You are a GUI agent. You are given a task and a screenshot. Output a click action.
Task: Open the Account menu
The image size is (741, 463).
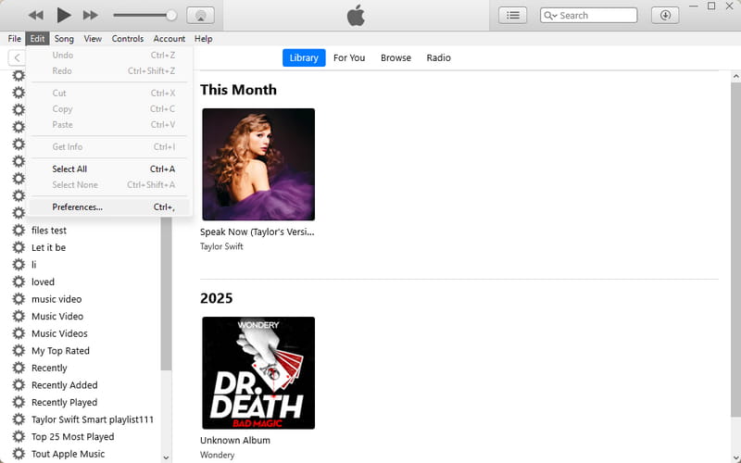point(170,39)
